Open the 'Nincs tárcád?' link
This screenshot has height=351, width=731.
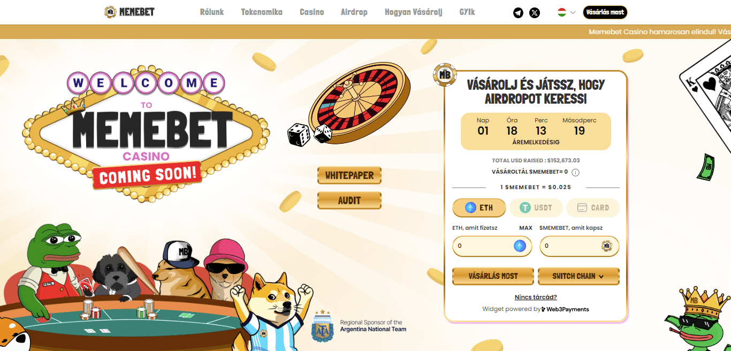[x=536, y=297]
